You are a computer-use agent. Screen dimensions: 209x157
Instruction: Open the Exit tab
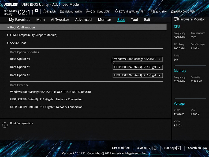[x=147, y=20]
